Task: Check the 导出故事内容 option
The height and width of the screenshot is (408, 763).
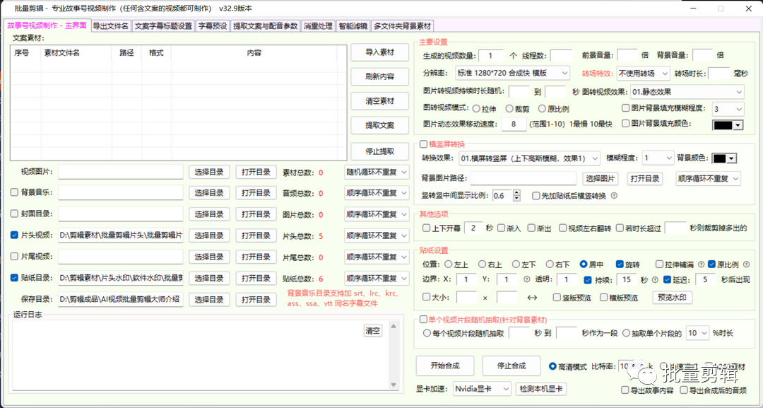Action: [x=625, y=390]
